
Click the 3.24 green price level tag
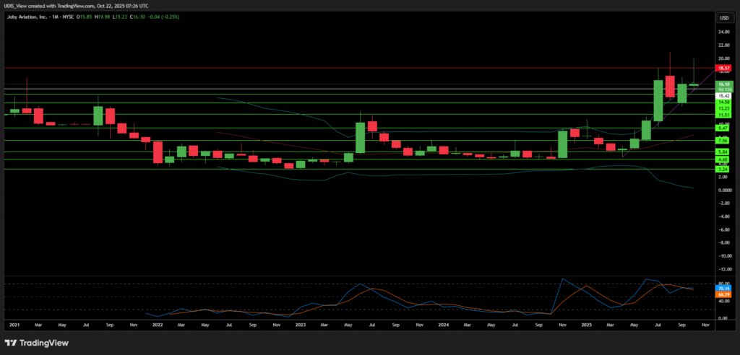723,169
